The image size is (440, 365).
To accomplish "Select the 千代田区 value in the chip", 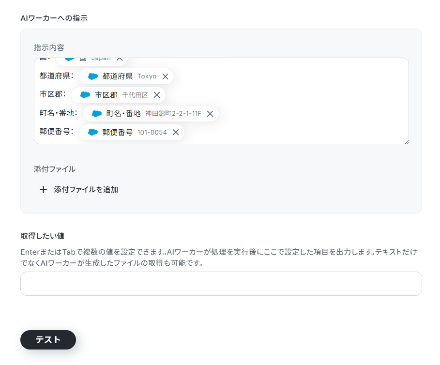I will click(135, 95).
